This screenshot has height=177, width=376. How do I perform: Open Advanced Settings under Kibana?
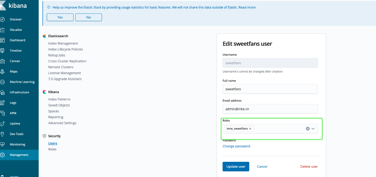62,123
